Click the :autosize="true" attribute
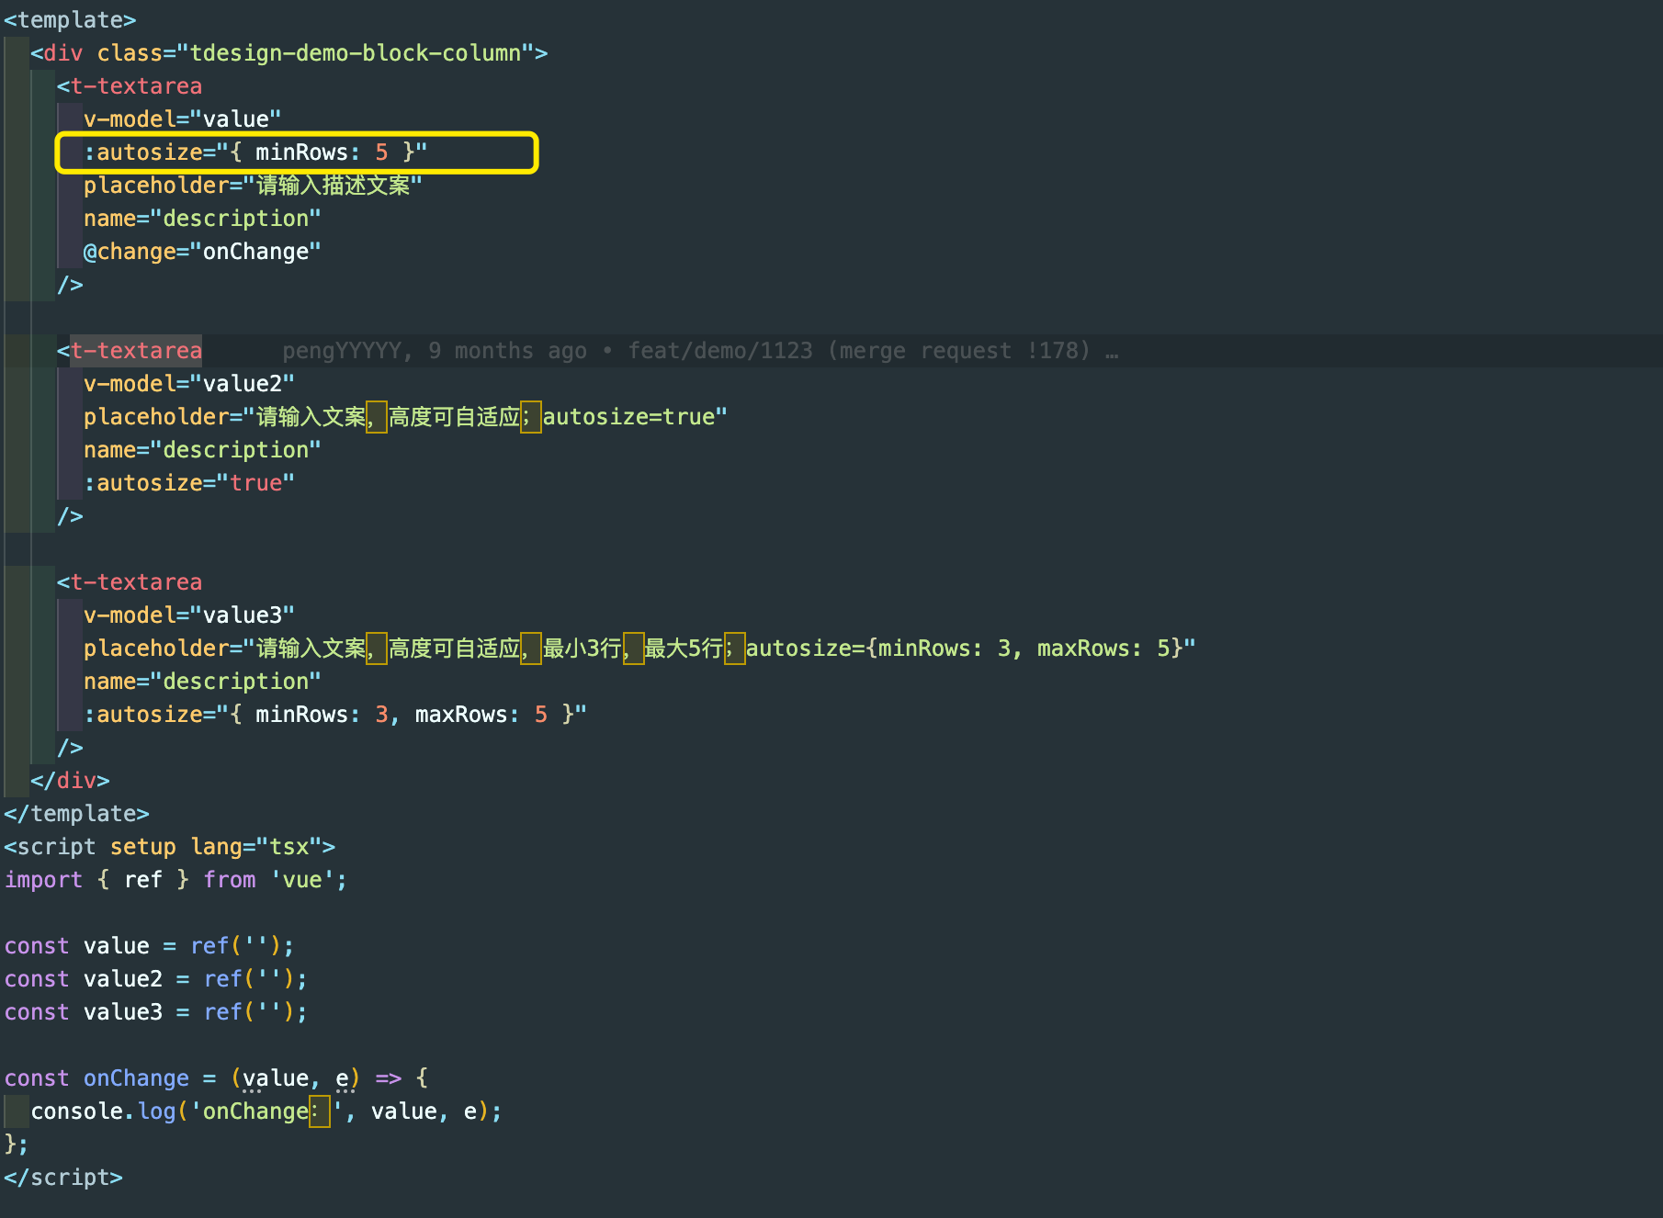The height and width of the screenshot is (1218, 1663). point(188,482)
